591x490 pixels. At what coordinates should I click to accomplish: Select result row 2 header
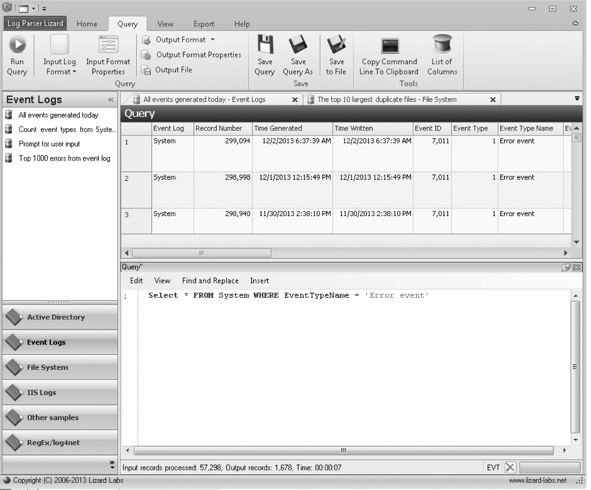[x=136, y=190]
